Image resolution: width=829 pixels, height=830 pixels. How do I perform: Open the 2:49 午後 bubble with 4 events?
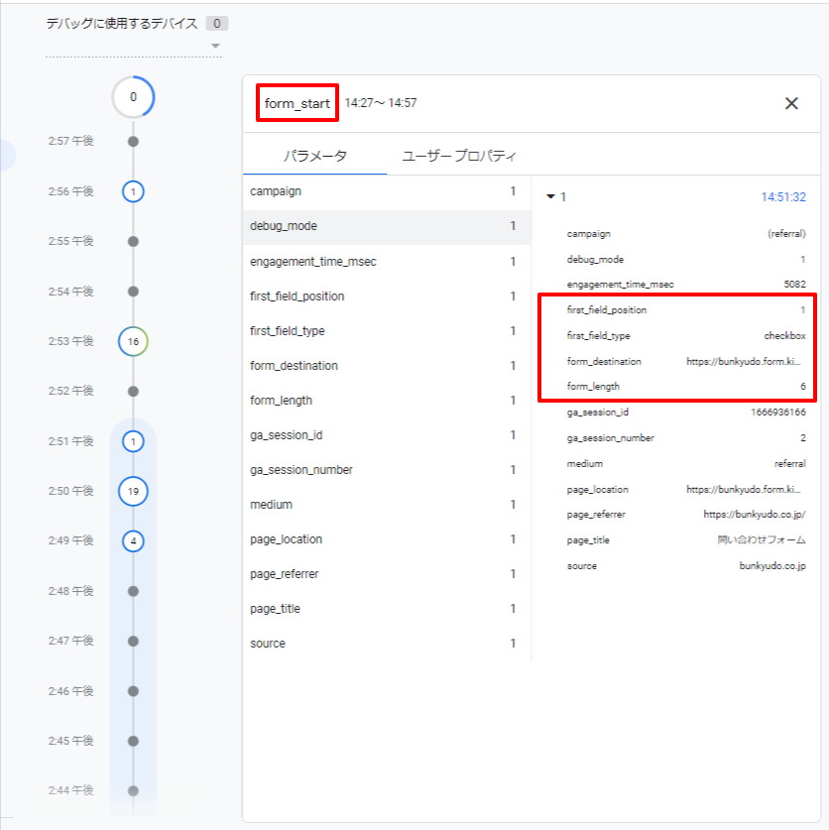click(134, 541)
